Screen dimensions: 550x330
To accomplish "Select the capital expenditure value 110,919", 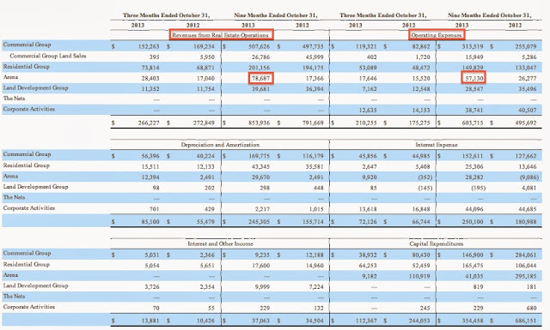I will [x=419, y=276].
